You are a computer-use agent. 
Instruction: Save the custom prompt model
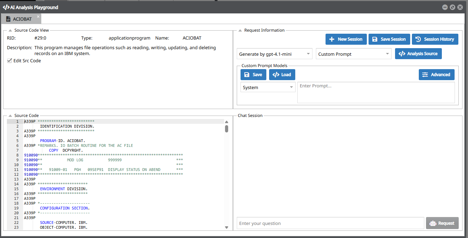[253, 75]
